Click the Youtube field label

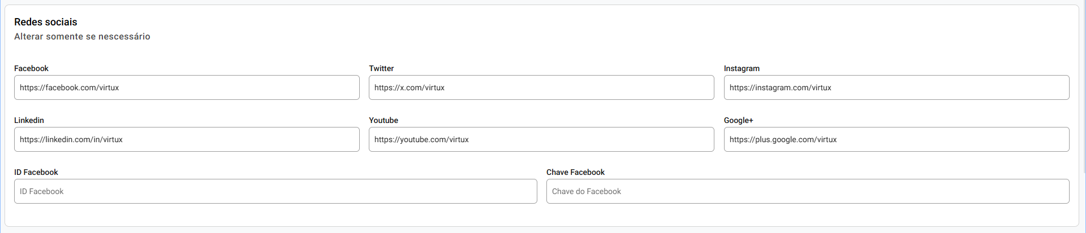(x=383, y=120)
